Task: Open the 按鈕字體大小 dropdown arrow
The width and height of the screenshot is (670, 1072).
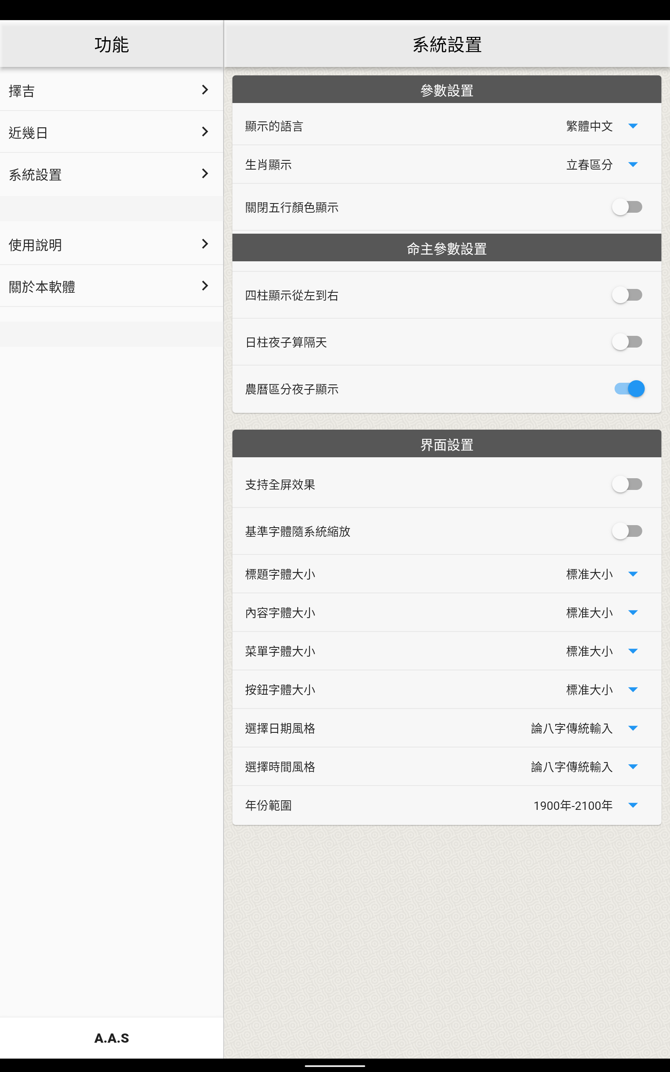Action: pyautogui.click(x=633, y=690)
